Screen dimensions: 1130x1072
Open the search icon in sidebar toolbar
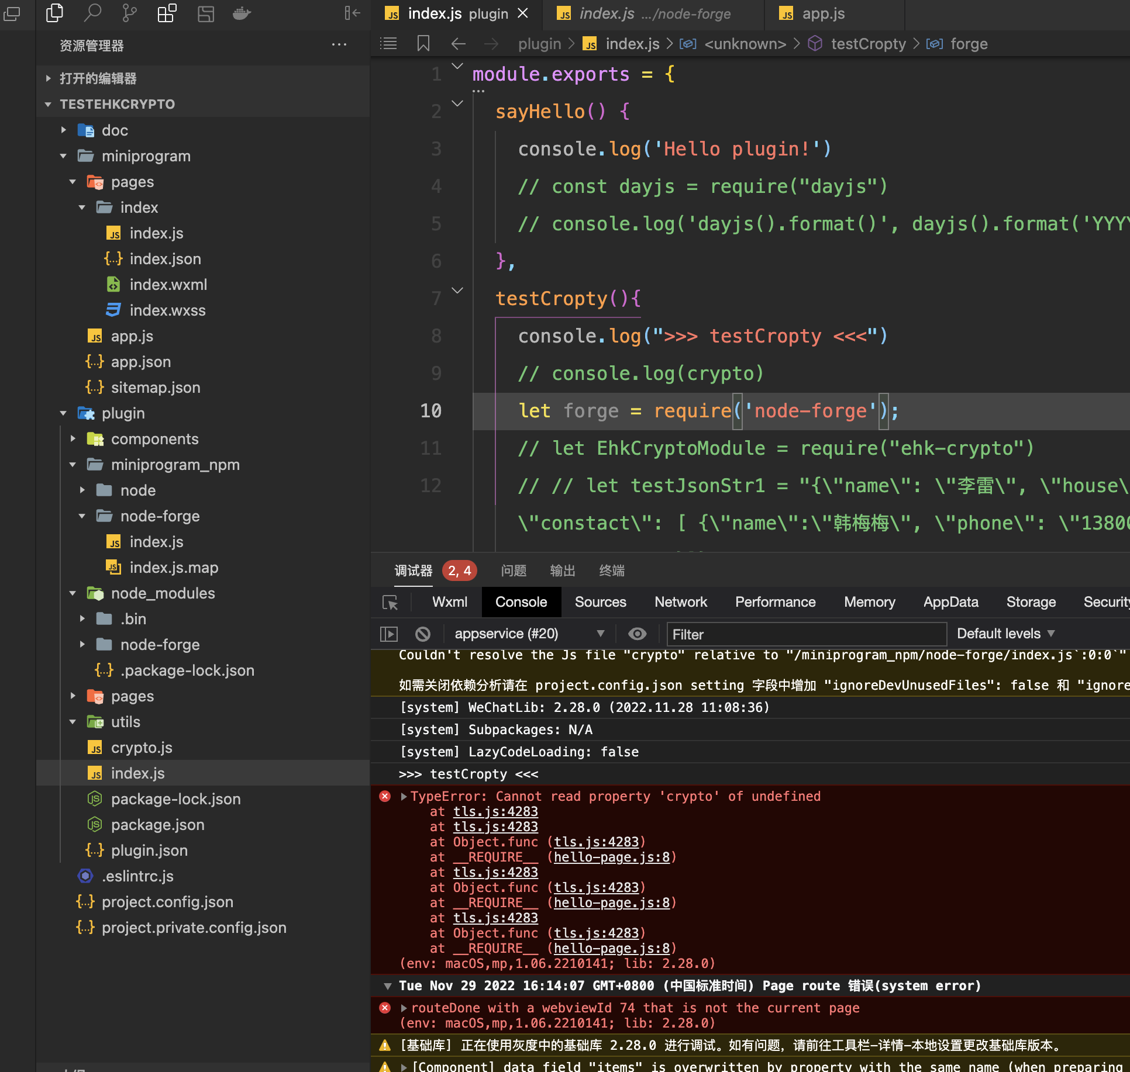click(x=92, y=13)
